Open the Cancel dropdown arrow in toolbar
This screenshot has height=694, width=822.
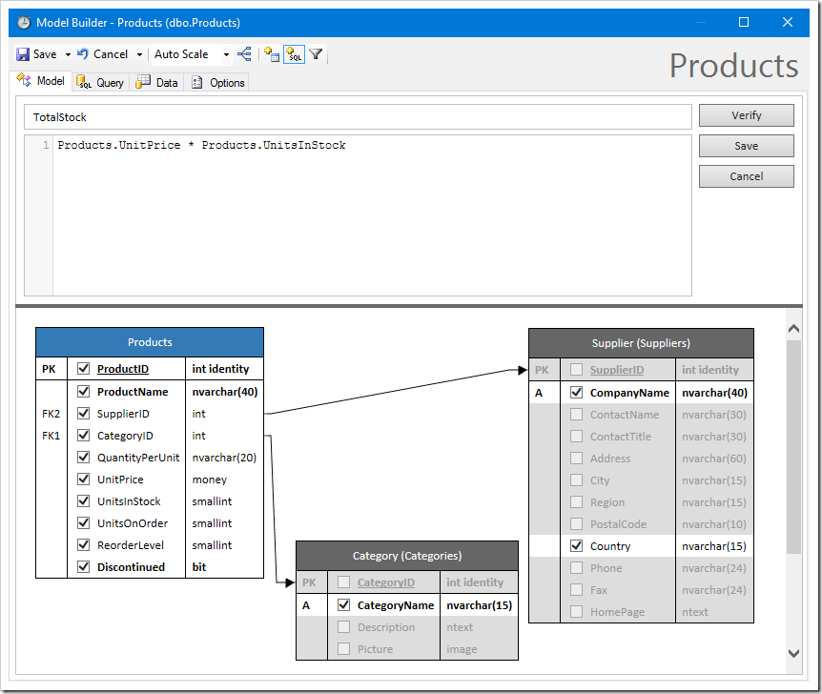[139, 54]
